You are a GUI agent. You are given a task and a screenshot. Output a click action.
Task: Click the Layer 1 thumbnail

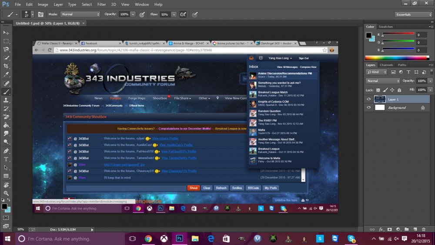tap(379, 99)
